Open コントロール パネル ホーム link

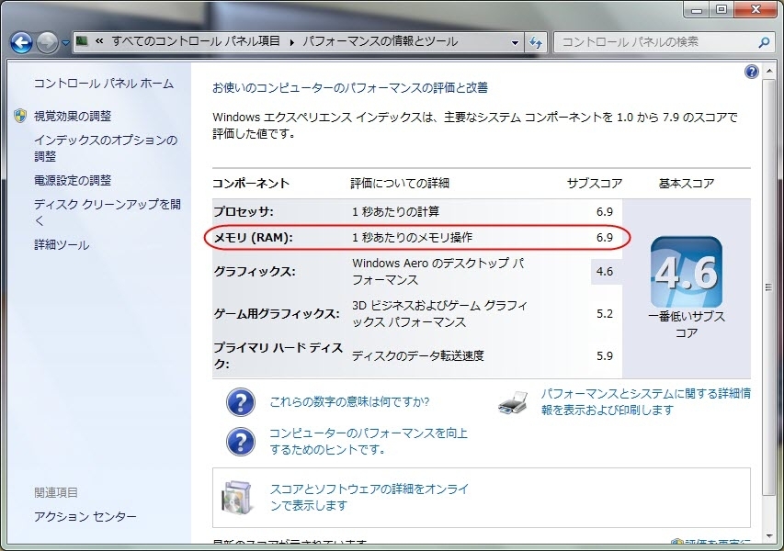[x=103, y=84]
